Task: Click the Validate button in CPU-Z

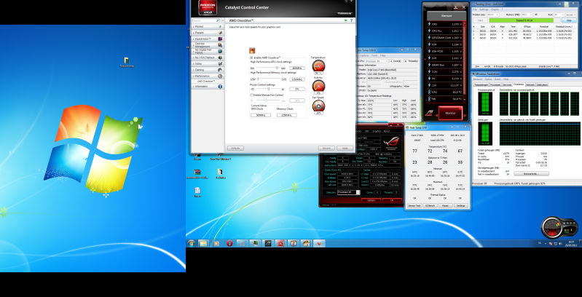Action: coord(371,200)
